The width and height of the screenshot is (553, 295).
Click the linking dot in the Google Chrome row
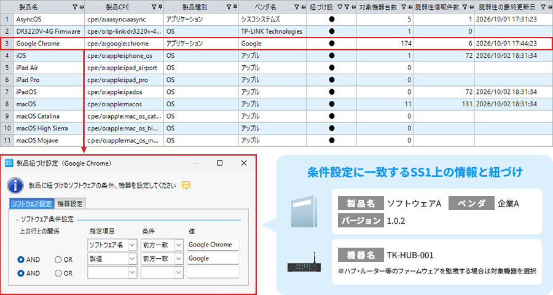(x=332, y=44)
